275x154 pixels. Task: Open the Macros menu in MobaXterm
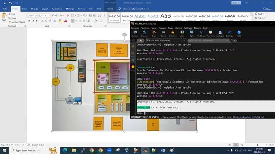pyautogui.click(x=198, y=28)
